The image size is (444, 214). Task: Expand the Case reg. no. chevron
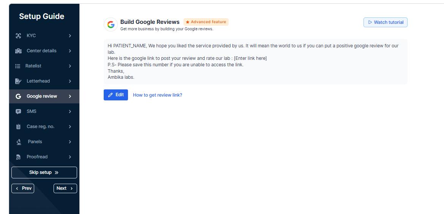coord(70,127)
